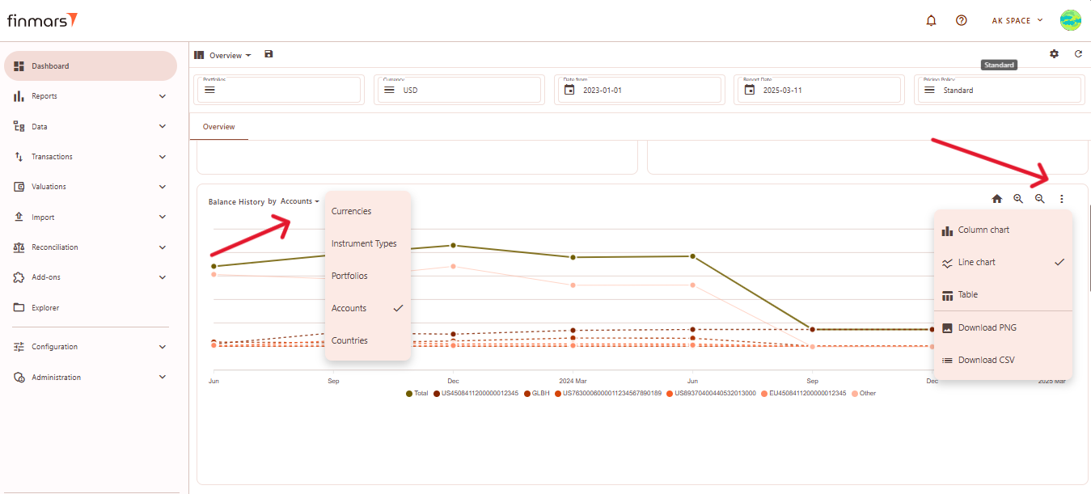The width and height of the screenshot is (1091, 494).
Task: Click the notifications bell icon
Action: (931, 20)
